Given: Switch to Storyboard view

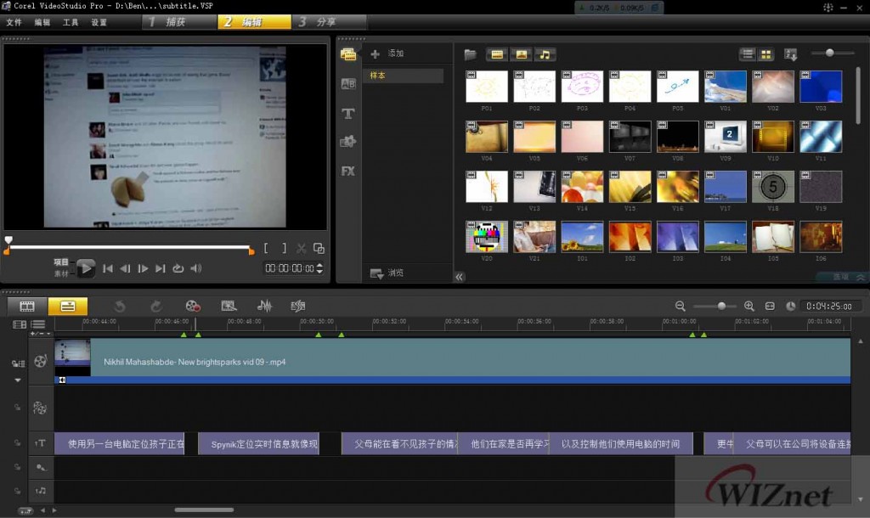Looking at the screenshot, I should tap(27, 306).
